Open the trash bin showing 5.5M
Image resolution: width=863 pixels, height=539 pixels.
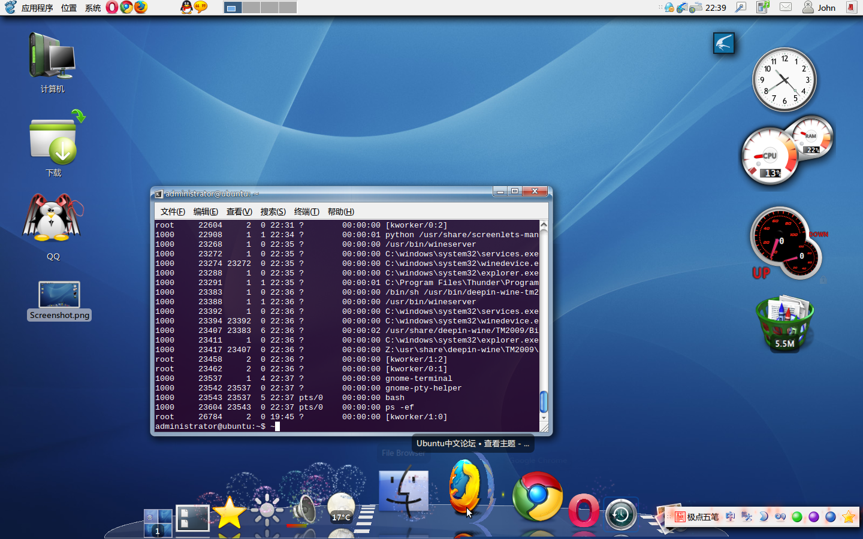[784, 322]
